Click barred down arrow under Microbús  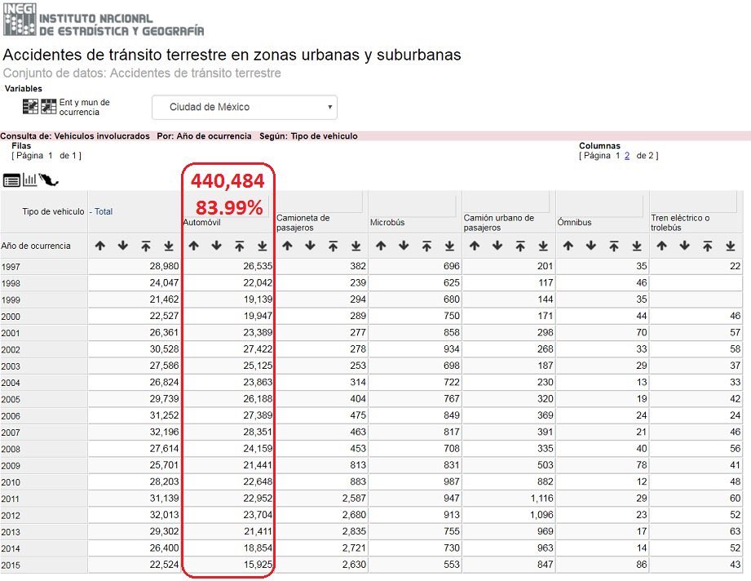click(449, 246)
